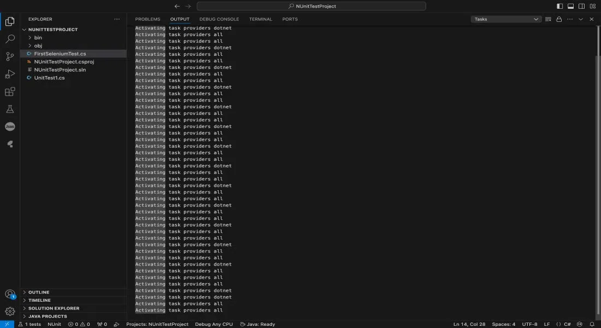Open the PORTS tab

[x=290, y=19]
